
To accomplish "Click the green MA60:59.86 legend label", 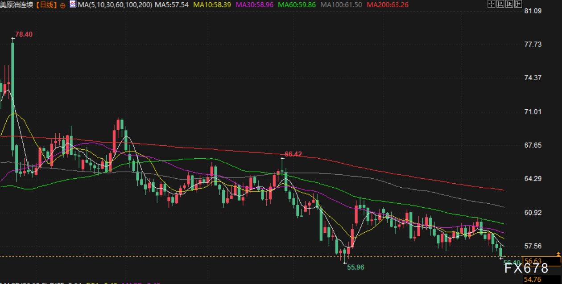I will 297,5.
